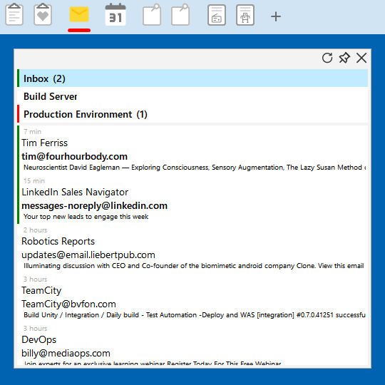The image size is (385, 385).
Task: Open the TeamCity sender name
Action: 41,290
